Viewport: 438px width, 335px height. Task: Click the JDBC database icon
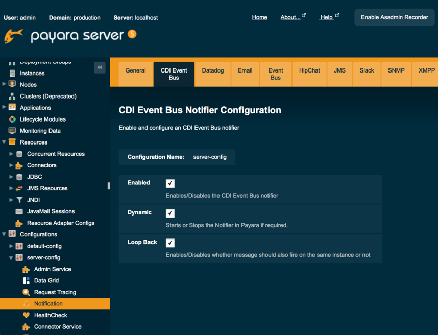tap(19, 177)
